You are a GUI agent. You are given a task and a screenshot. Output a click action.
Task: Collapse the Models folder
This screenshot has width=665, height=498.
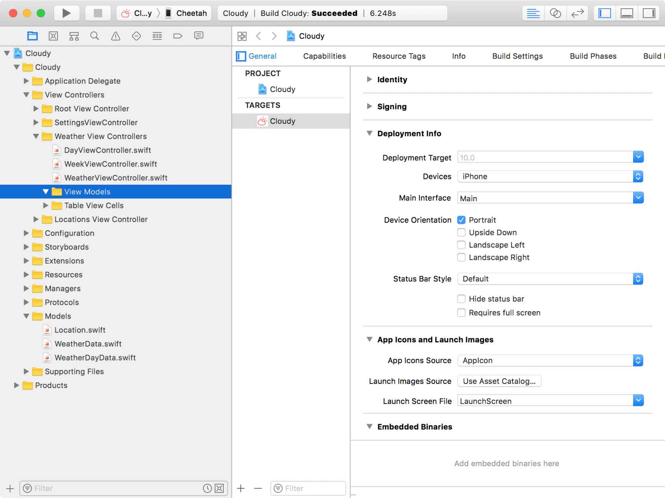26,316
